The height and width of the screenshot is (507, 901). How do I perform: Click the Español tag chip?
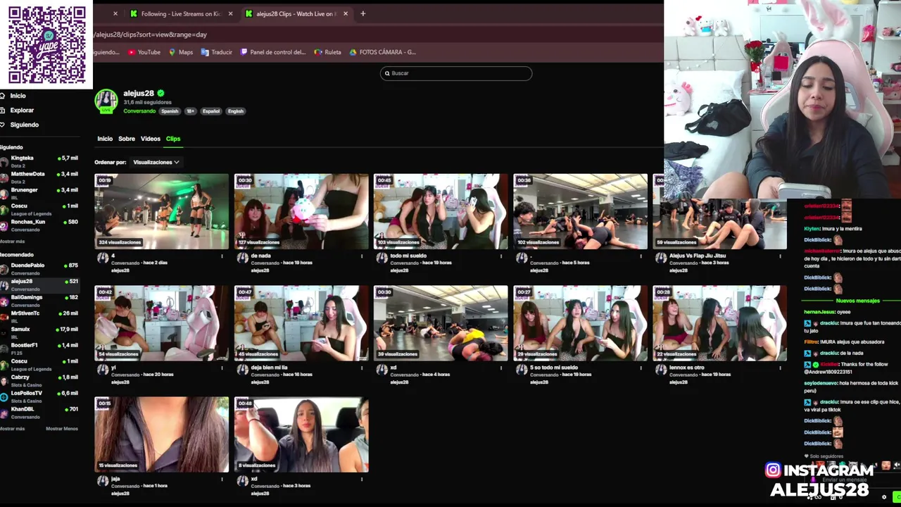211,111
